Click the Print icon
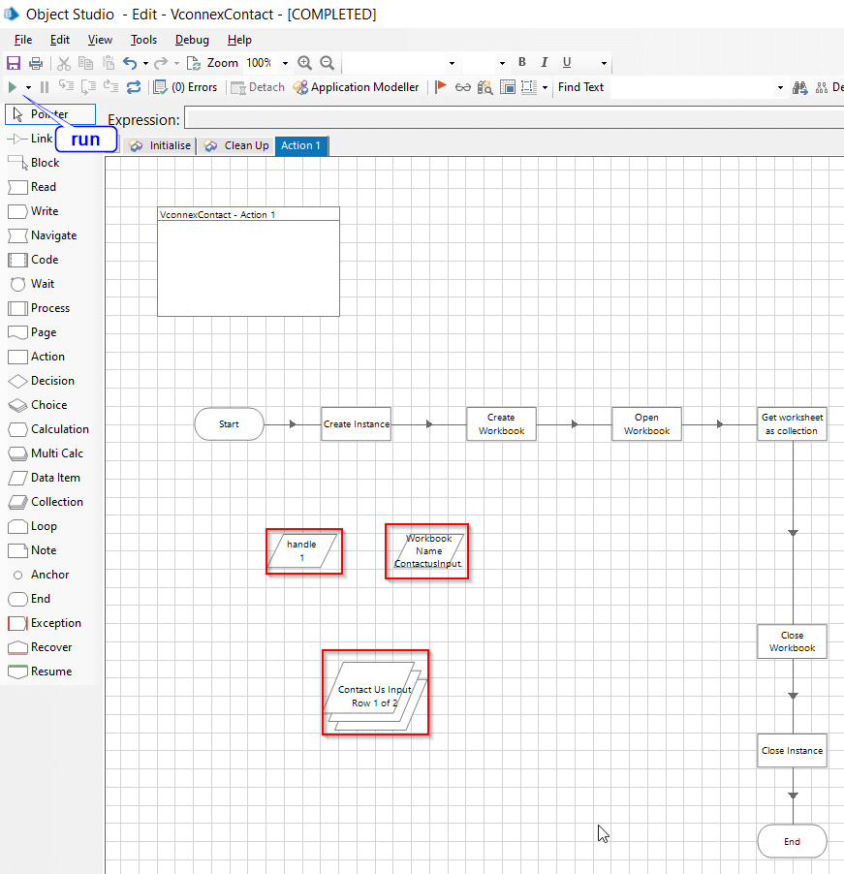844x874 pixels. pyautogui.click(x=36, y=63)
